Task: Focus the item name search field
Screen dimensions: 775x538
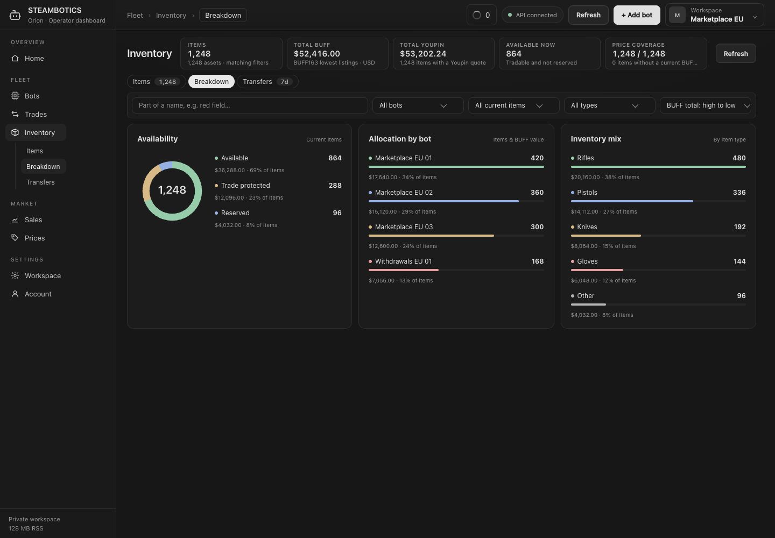Action: [x=250, y=105]
